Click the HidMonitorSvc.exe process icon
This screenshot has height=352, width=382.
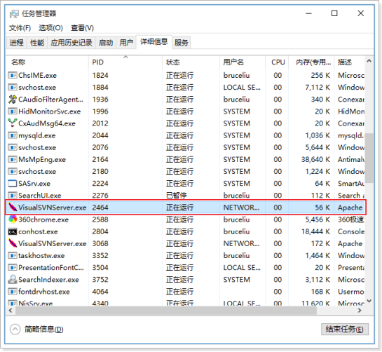pyautogui.click(x=13, y=111)
